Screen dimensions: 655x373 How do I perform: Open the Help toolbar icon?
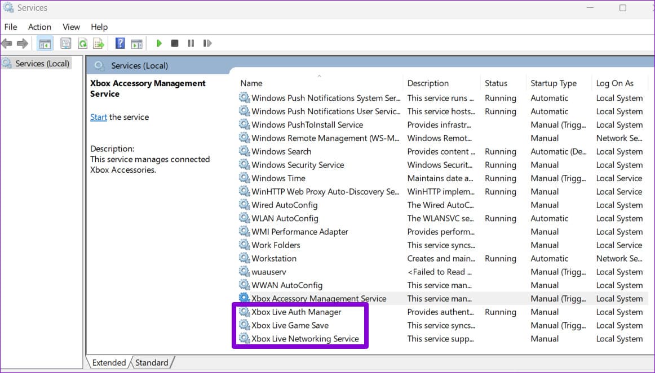point(120,43)
